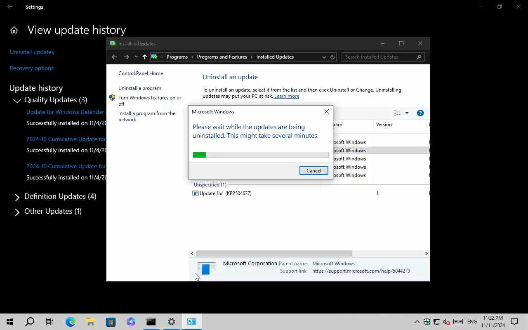
Task: Collapse the Unspecified (1) group
Action: click(x=210, y=185)
